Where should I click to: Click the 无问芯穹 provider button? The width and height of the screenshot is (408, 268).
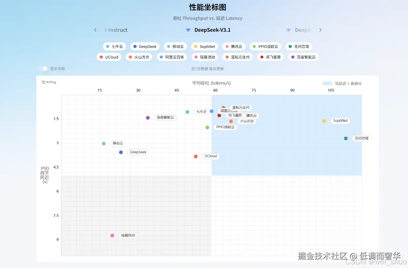(299, 46)
